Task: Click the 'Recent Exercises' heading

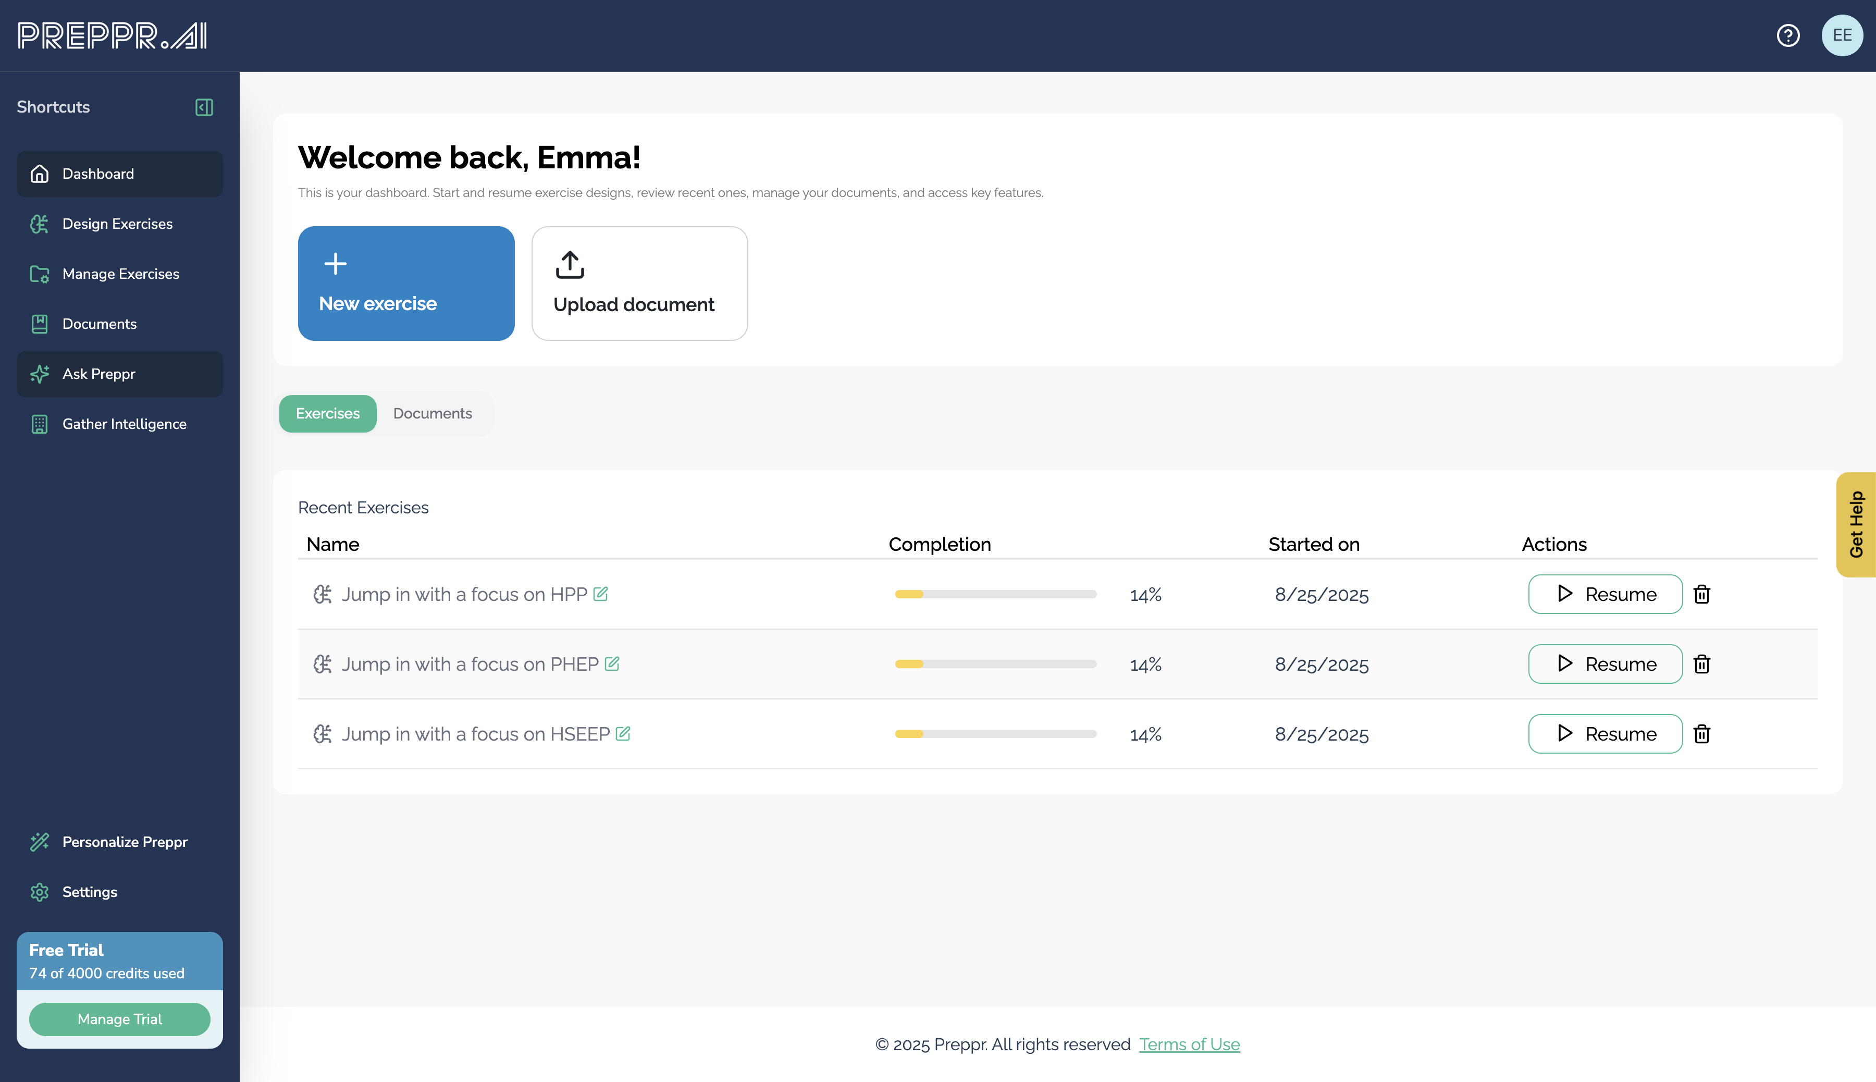Action: [x=363, y=508]
